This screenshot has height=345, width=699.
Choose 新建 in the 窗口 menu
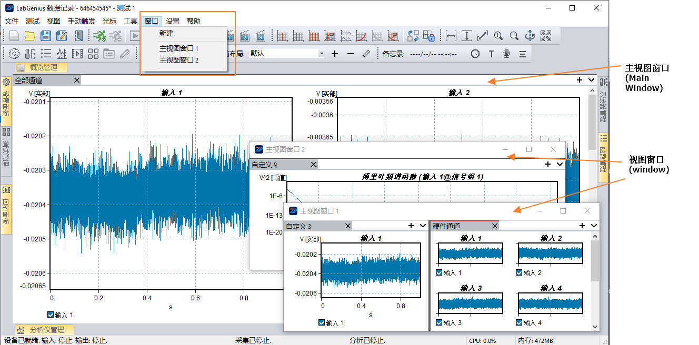click(x=184, y=34)
